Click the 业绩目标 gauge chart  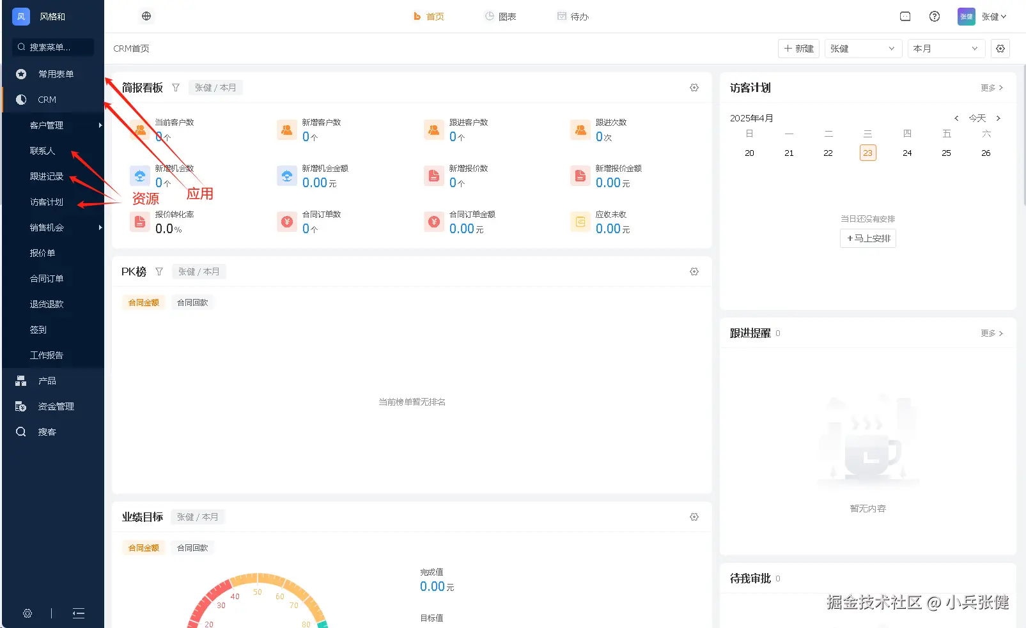258,601
